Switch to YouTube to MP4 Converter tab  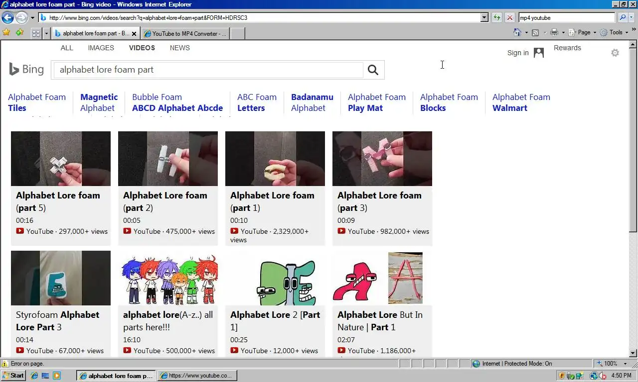[x=185, y=34]
